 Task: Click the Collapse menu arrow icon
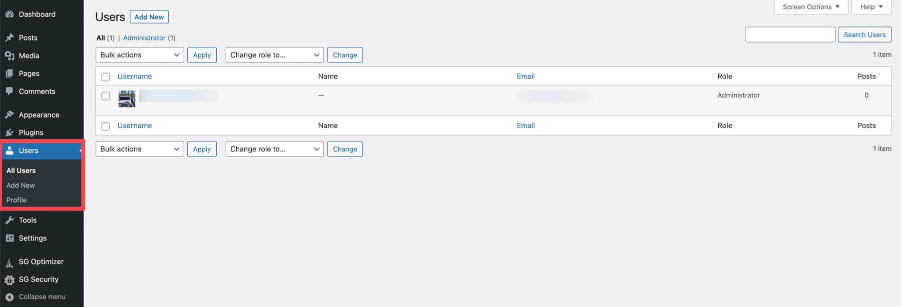tap(10, 297)
